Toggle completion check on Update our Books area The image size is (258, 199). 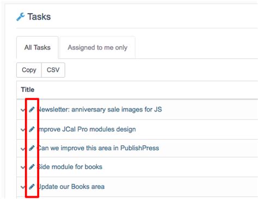point(23,187)
